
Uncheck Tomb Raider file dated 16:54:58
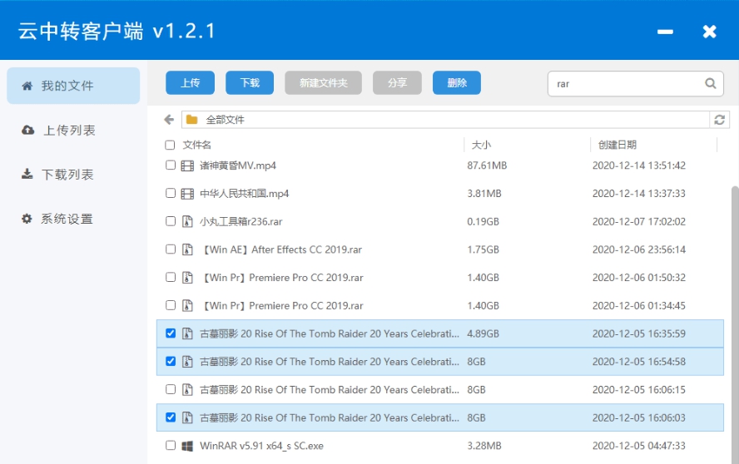pyautogui.click(x=171, y=362)
